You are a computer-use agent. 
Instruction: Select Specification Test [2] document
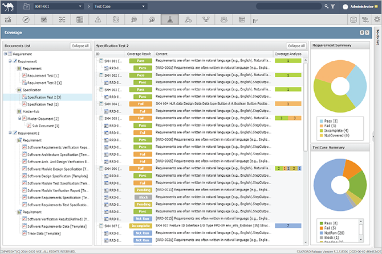(43, 104)
